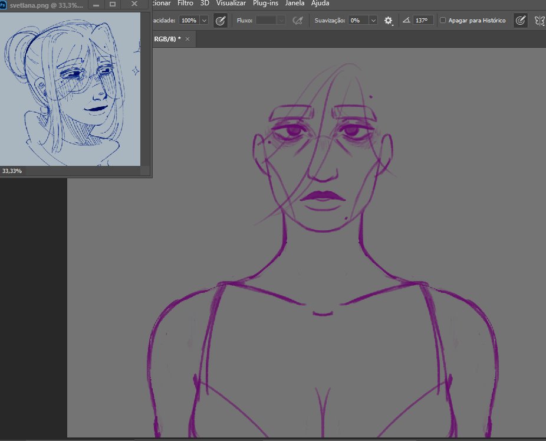This screenshot has height=441, width=546.
Task: Select the RGB/8 document tab
Action: (x=167, y=39)
